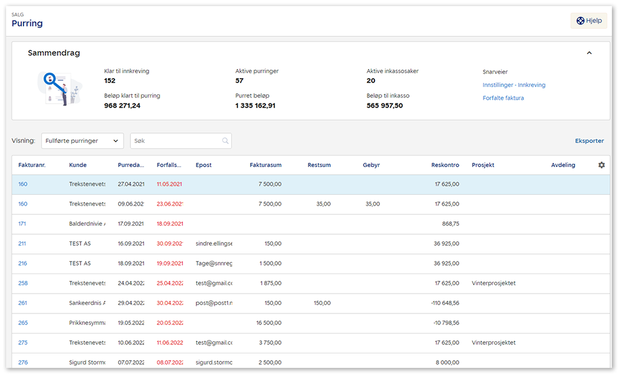Click the table settings gear icon

point(601,165)
